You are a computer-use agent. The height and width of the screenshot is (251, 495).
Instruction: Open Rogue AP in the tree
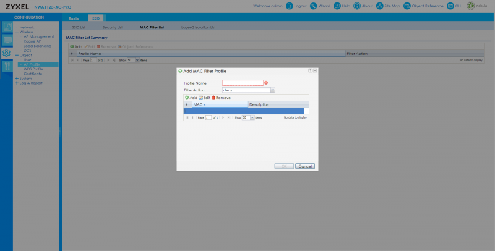(x=32, y=41)
